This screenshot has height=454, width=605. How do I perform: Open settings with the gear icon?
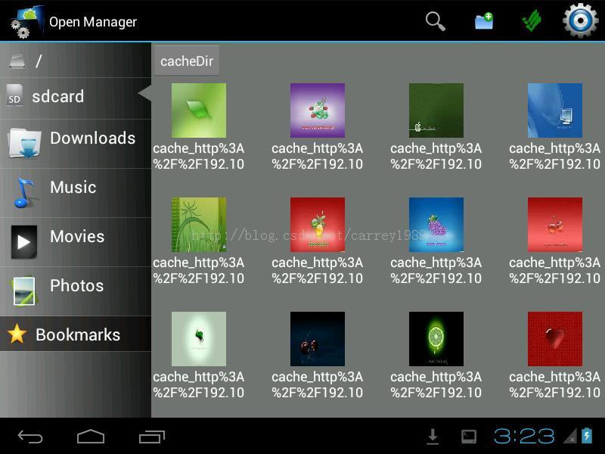click(x=579, y=20)
